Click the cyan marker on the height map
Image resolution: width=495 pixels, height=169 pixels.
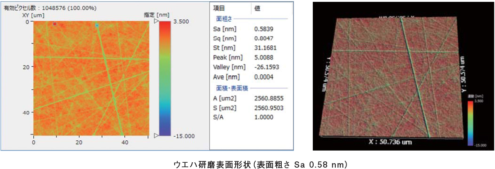[97, 25]
